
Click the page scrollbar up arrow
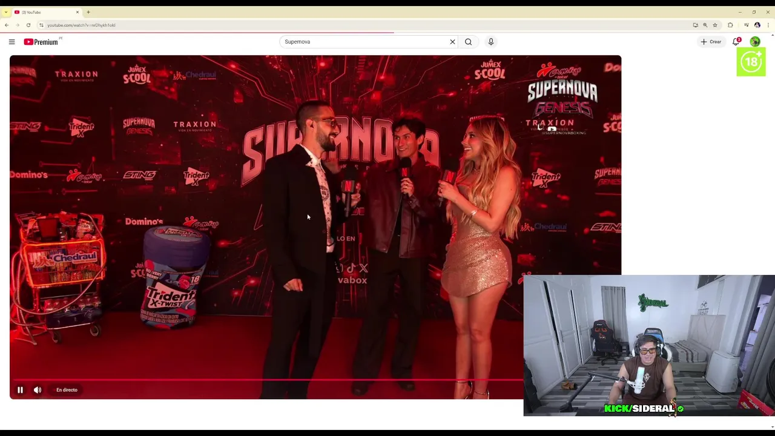pos(772,35)
